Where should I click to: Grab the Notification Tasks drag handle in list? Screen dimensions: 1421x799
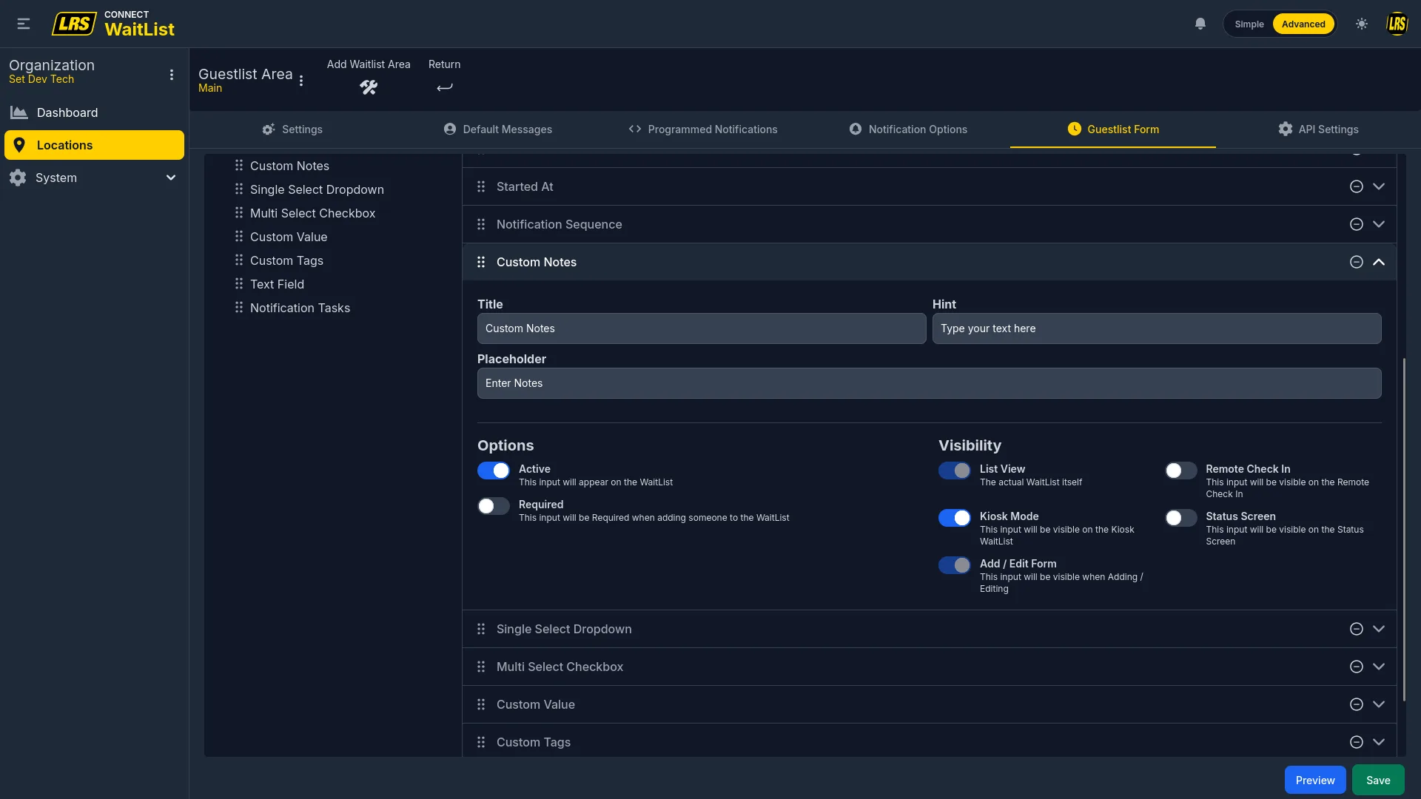239,307
